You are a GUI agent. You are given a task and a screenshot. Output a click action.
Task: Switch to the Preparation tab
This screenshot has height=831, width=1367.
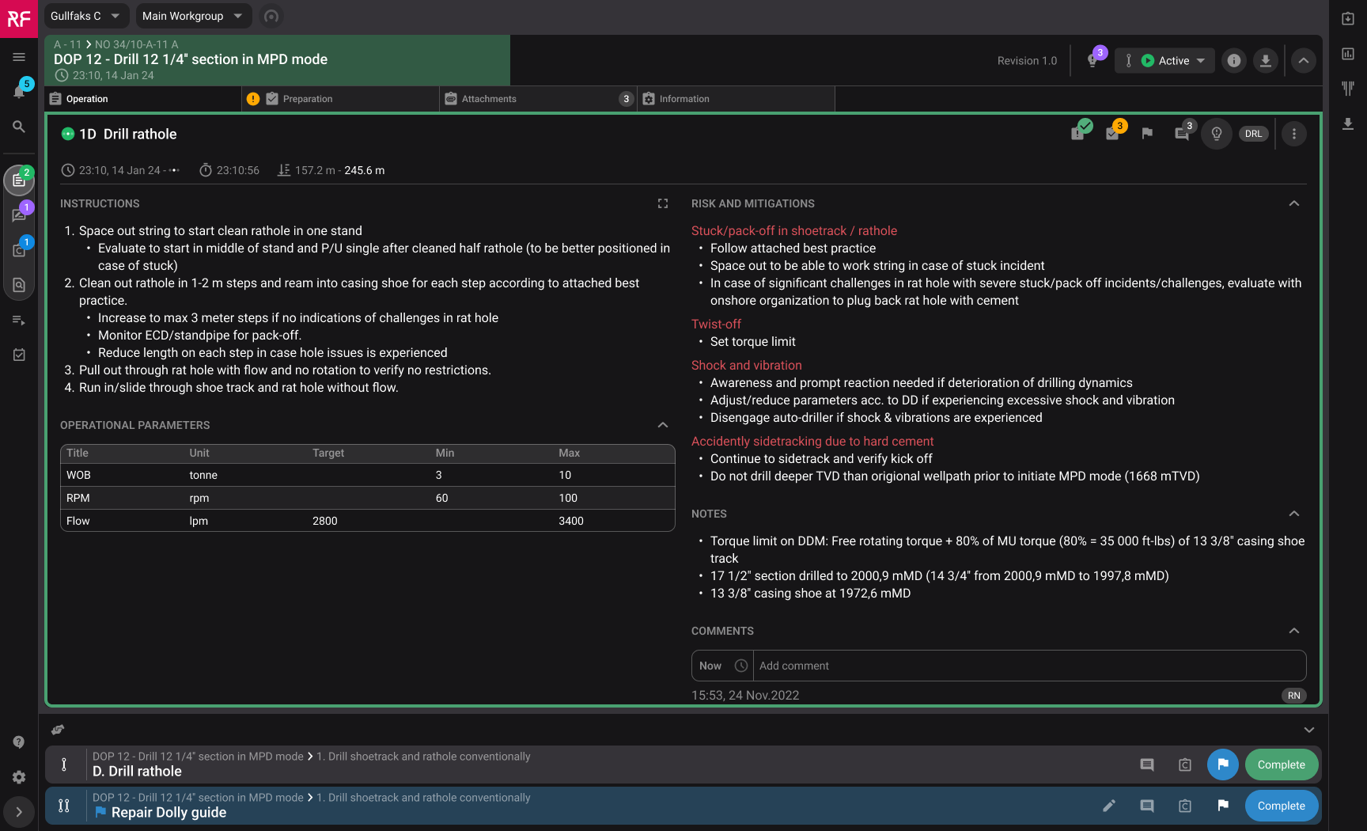click(x=308, y=99)
